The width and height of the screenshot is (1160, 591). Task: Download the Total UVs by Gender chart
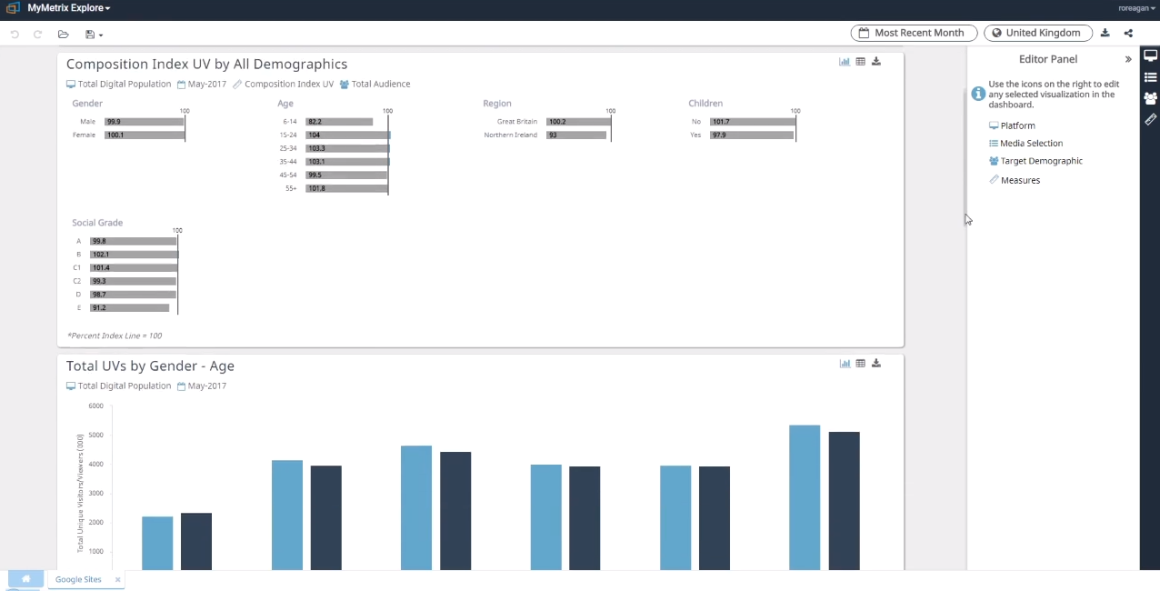coord(876,364)
